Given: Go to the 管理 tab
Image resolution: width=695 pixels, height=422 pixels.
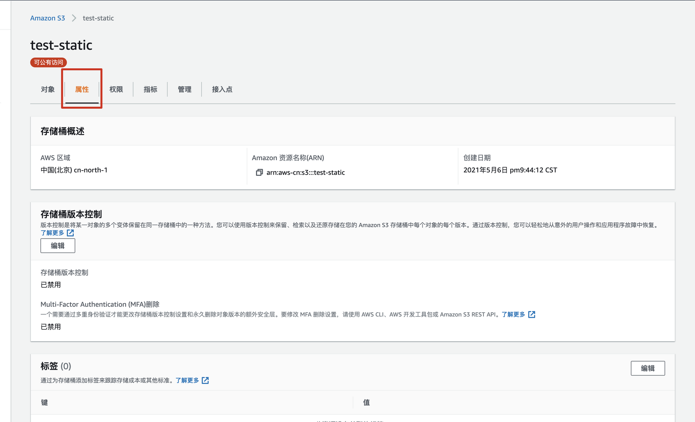Looking at the screenshot, I should [185, 89].
